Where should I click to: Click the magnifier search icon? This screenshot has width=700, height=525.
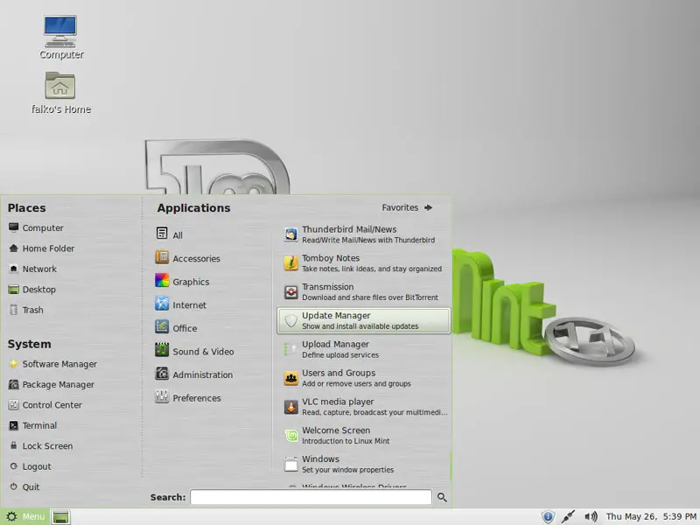[x=442, y=497]
